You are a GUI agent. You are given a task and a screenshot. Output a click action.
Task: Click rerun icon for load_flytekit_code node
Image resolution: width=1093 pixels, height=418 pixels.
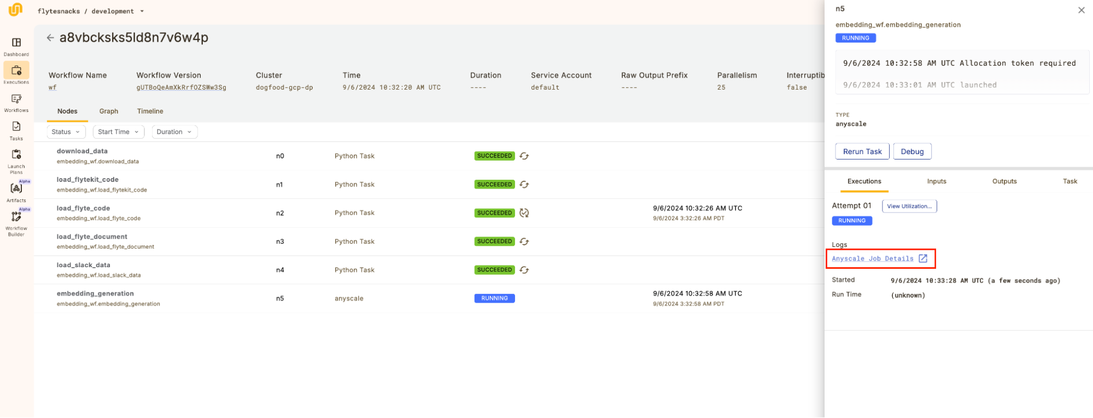524,185
